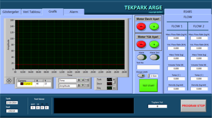Decrease motor speed with Devir minus button
The image size is (212, 118).
pos(141,27)
